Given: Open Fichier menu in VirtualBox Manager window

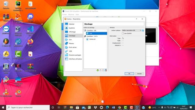Looking at the screenshot, I should pyautogui.click(x=65, y=15).
